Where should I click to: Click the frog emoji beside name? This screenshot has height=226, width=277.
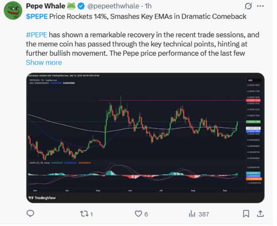(x=71, y=6)
